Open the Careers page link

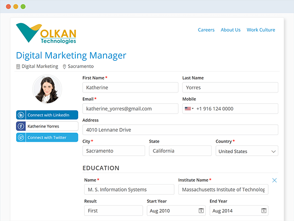[x=206, y=30]
